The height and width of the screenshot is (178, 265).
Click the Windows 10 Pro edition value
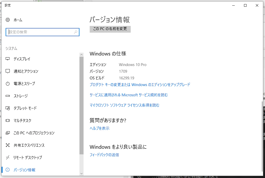133,64
